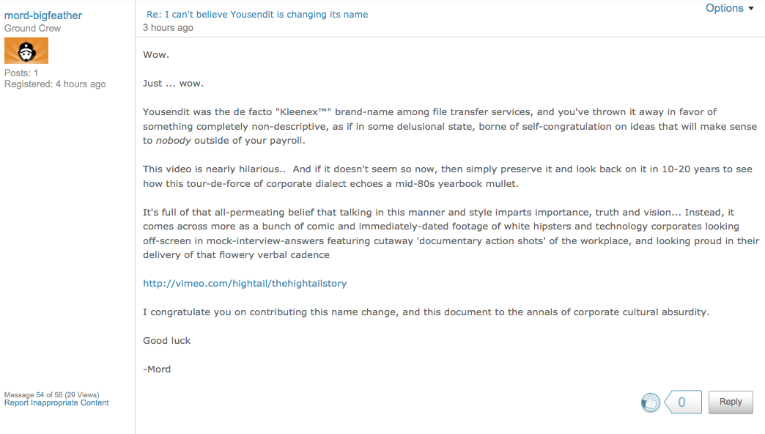Click the "Ground Crew" rank label
This screenshot has height=434, width=765.
33,29
